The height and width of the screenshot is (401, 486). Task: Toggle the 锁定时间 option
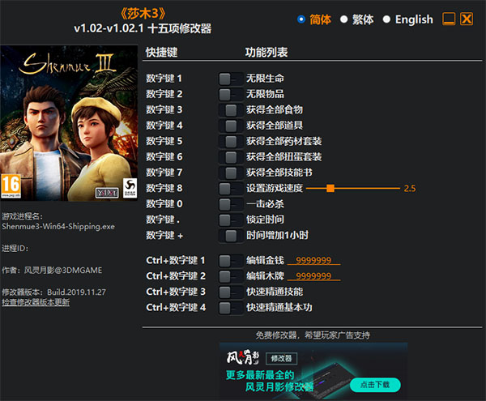[x=230, y=220]
